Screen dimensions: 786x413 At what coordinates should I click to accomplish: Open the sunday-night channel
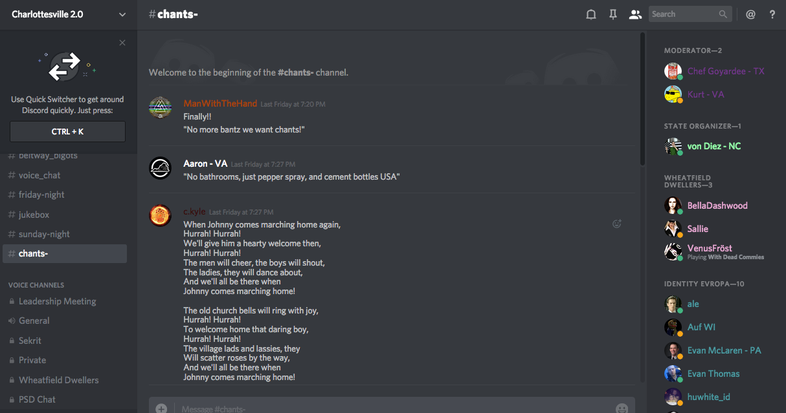(x=44, y=234)
